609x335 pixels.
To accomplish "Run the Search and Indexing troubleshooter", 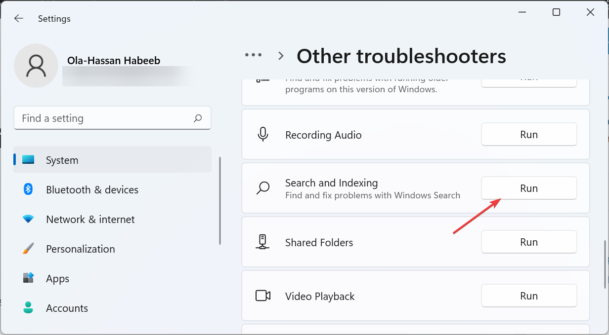I will click(x=529, y=188).
